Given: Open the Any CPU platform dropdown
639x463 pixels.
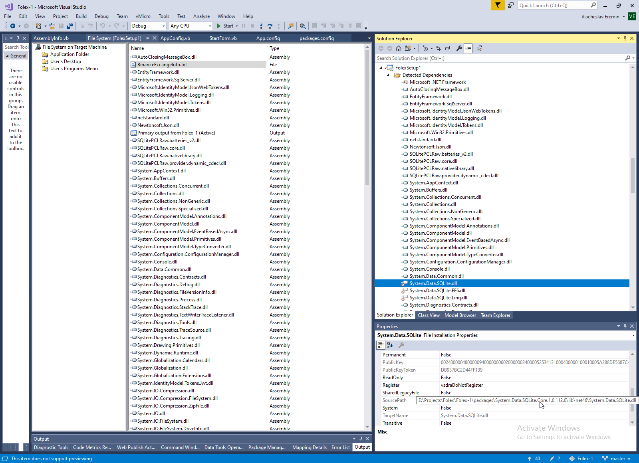Looking at the screenshot, I should pos(210,26).
